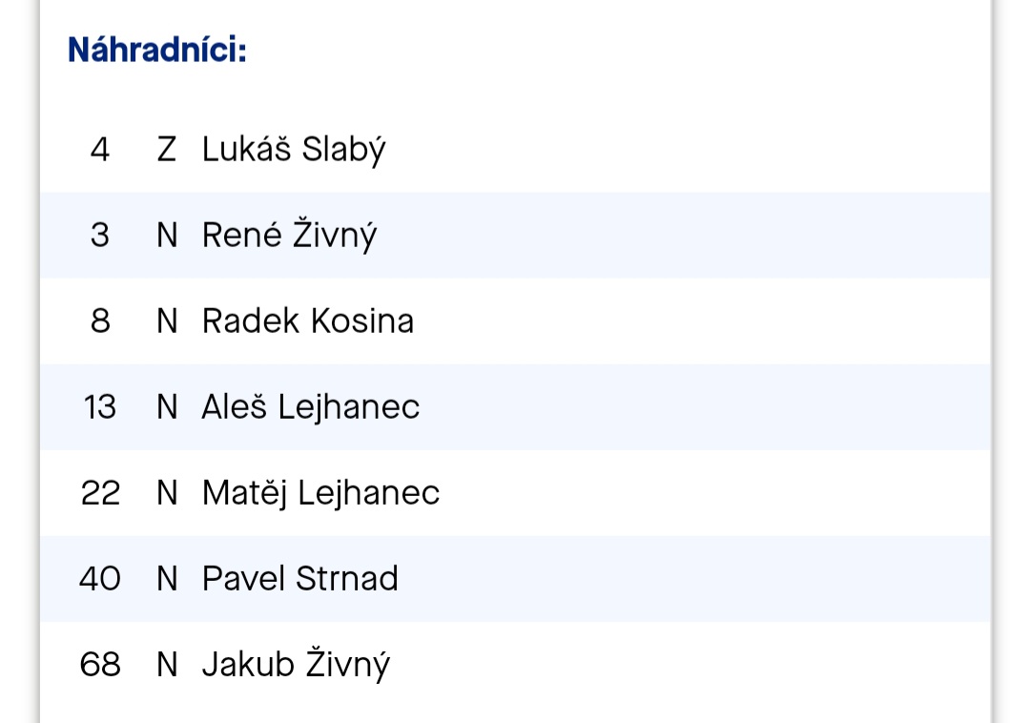Select jersey number 8

click(100, 321)
